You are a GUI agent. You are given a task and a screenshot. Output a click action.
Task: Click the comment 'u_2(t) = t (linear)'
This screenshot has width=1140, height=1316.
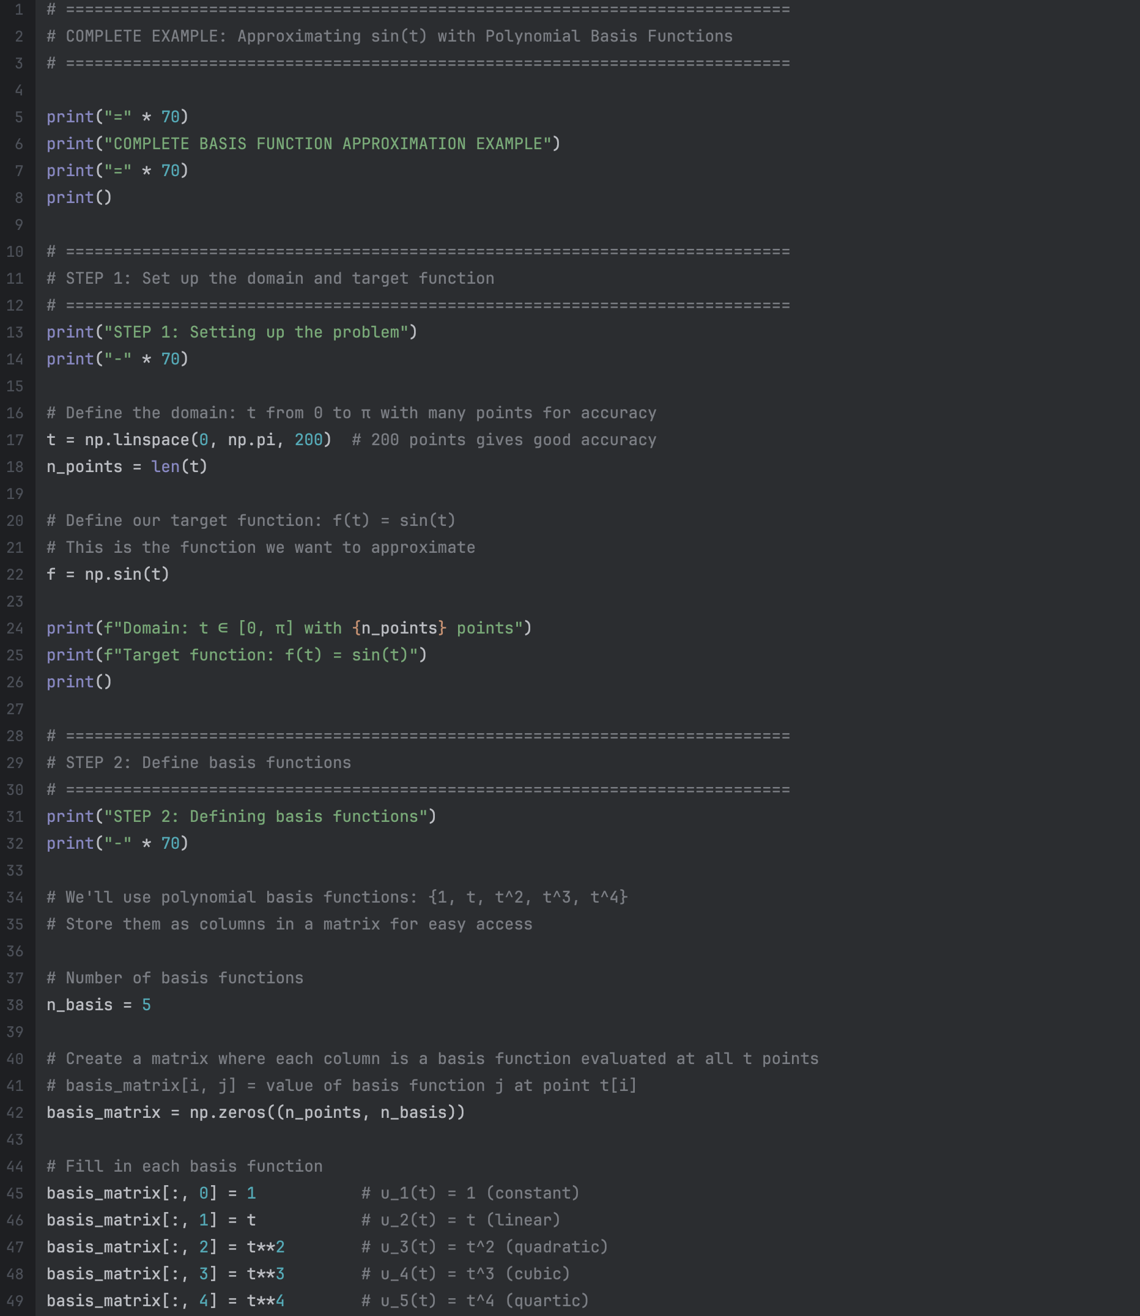(x=461, y=1220)
